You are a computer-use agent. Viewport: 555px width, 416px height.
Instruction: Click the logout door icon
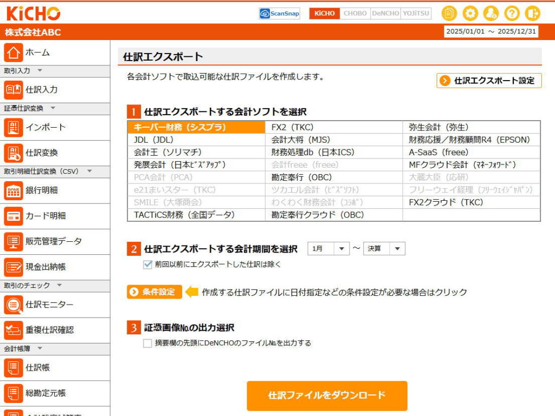tap(533, 14)
